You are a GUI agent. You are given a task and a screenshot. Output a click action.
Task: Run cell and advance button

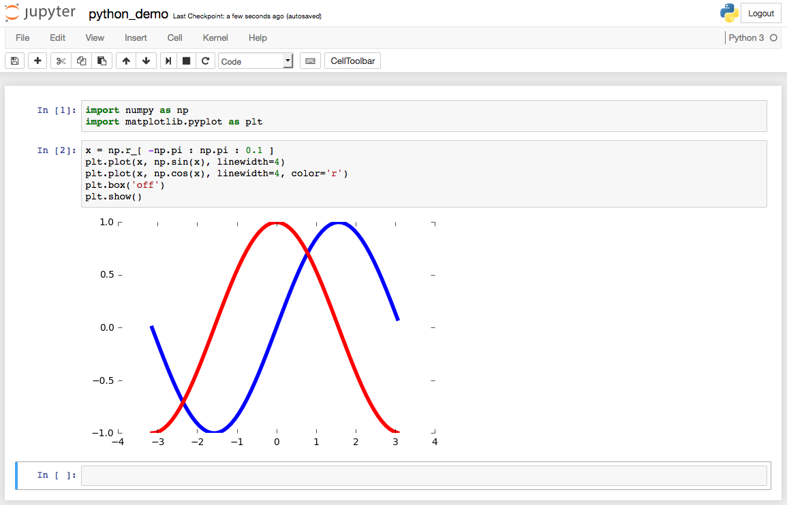tap(167, 61)
